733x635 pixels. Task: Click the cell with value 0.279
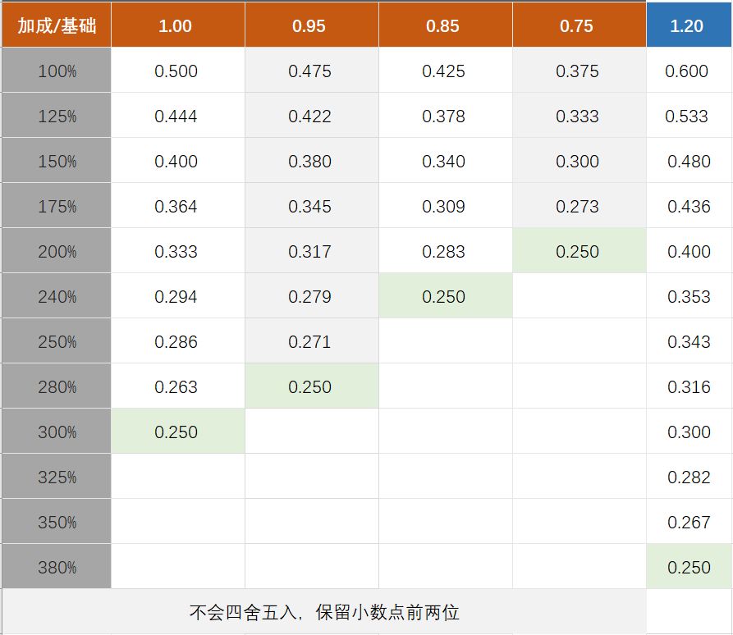point(310,297)
